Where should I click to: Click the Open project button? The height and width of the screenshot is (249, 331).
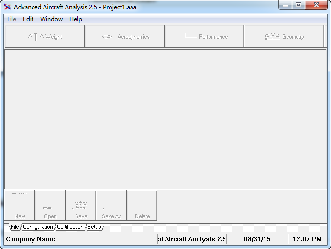click(x=50, y=205)
